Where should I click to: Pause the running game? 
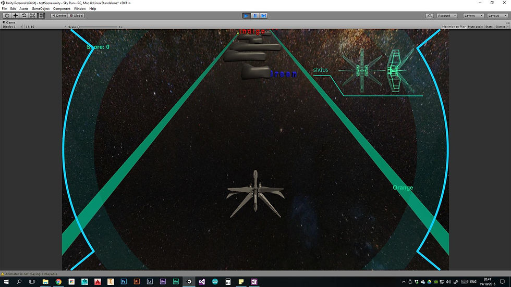[255, 16]
